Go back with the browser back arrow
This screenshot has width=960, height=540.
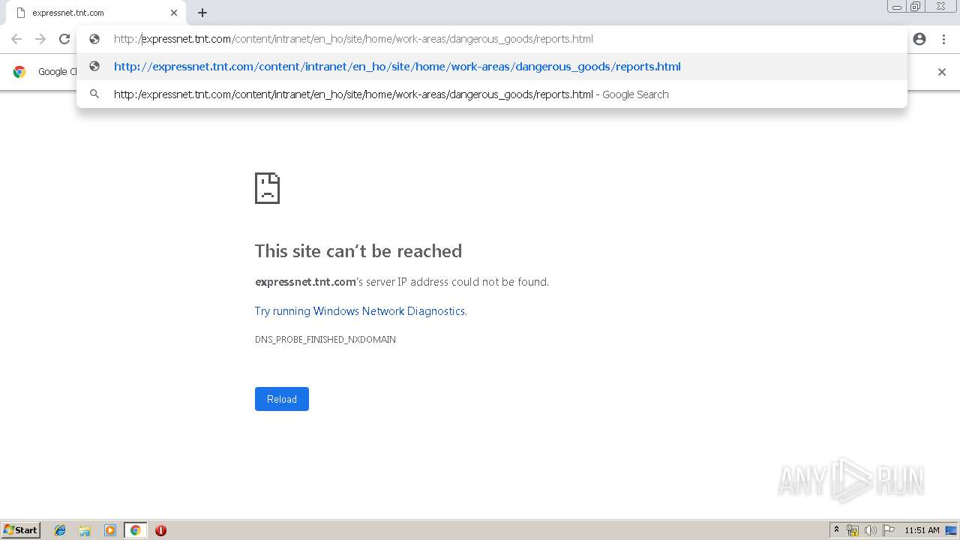[16, 39]
